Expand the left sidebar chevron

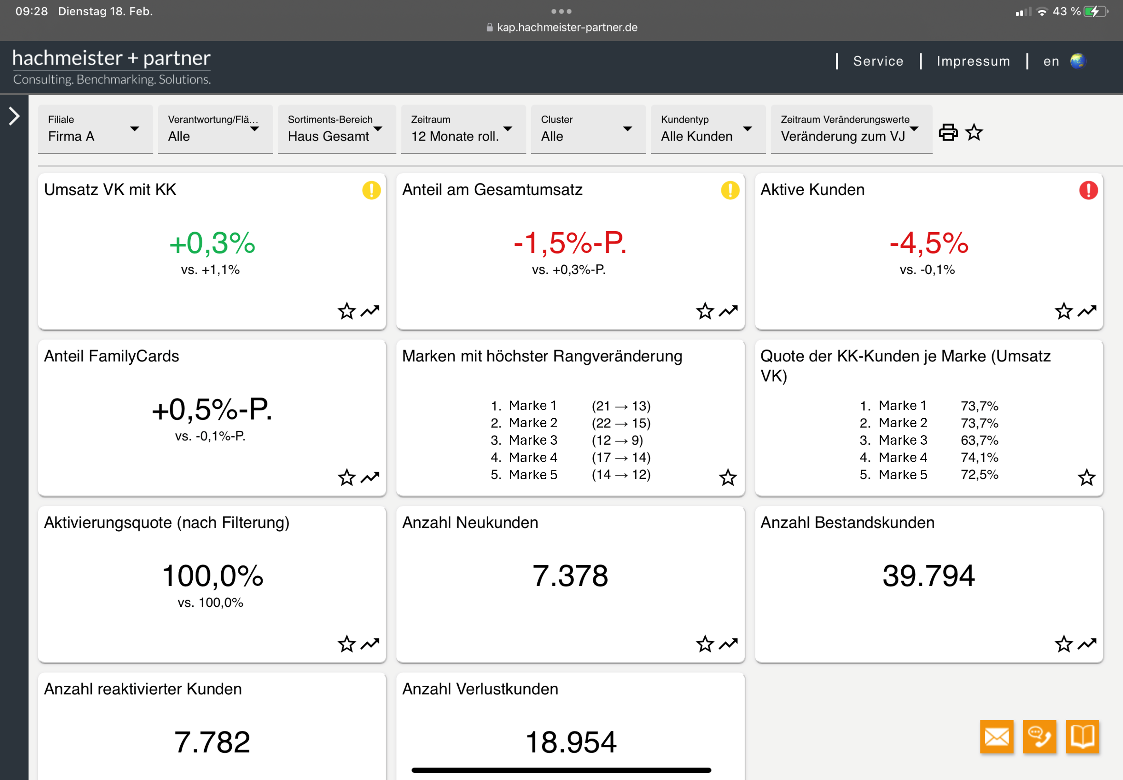pyautogui.click(x=14, y=116)
